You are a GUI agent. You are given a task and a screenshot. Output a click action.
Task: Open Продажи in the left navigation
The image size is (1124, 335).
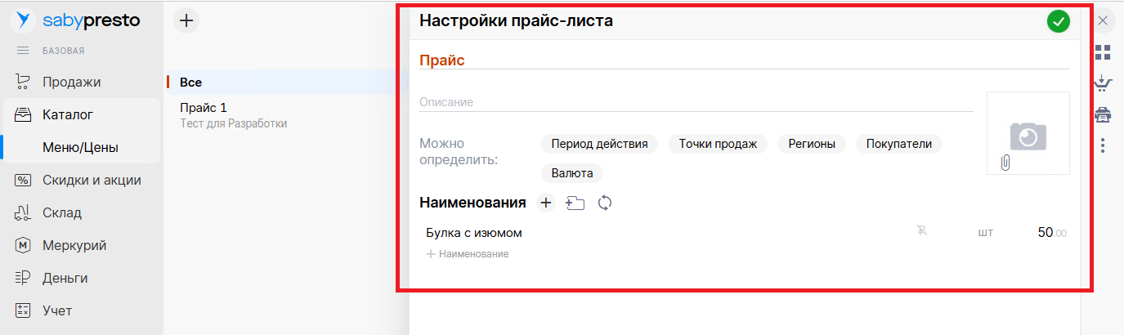71,82
